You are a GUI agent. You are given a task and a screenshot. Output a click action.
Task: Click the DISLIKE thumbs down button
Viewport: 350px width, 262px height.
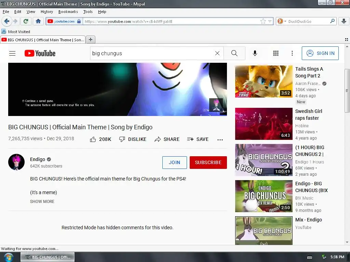pos(133,139)
